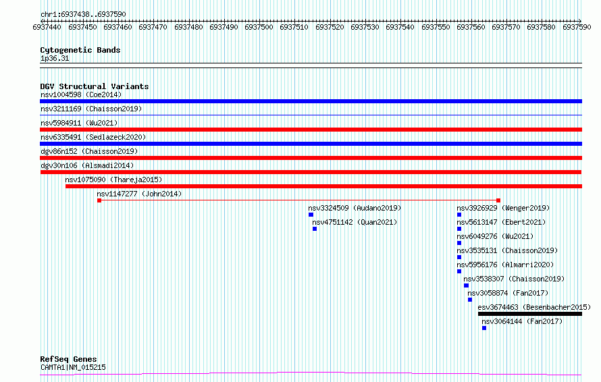This screenshot has width=601, height=382.
Task: Open the nsv3211169 (Chaisson2019) label
Action: tap(91, 109)
